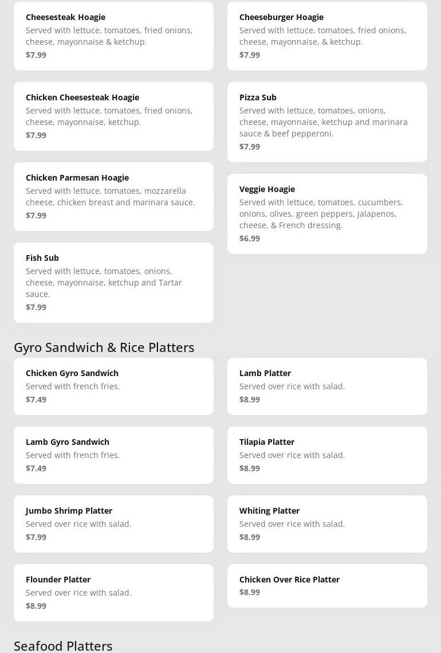Select the Chicken Gyro Sandwich item
Viewport: 441px width, 653px height.
(x=113, y=386)
